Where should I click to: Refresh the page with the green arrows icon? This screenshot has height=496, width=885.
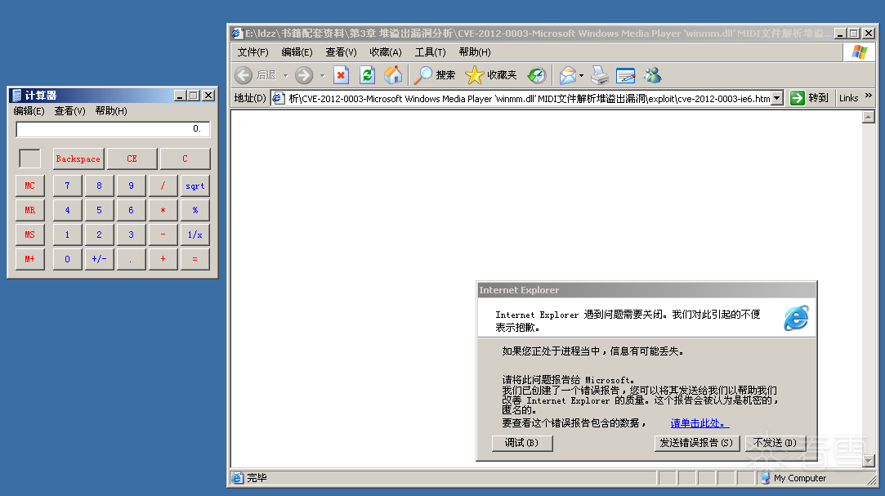(368, 75)
